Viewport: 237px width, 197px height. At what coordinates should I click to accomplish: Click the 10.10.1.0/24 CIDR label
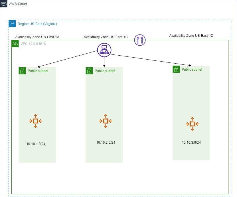click(35, 144)
